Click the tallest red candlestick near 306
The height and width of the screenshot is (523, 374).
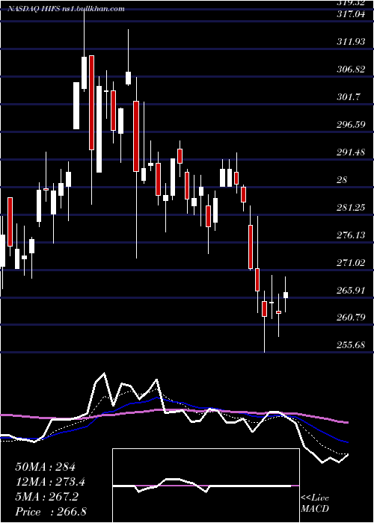point(91,102)
